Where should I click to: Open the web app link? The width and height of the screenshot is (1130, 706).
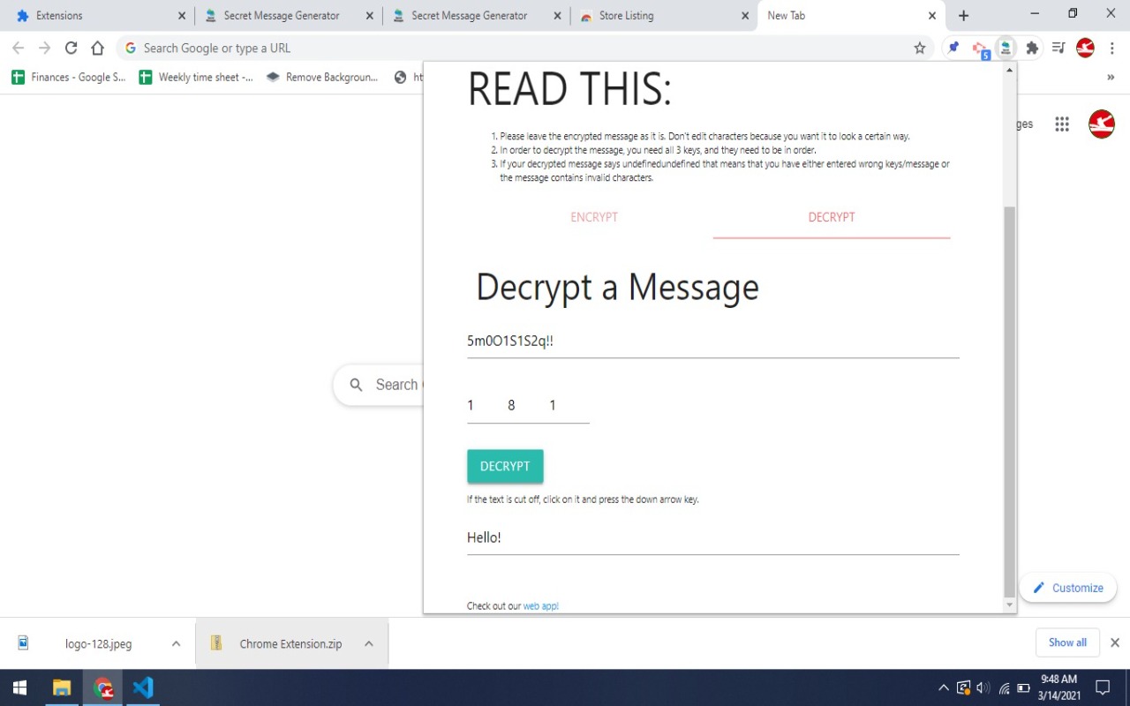click(540, 606)
